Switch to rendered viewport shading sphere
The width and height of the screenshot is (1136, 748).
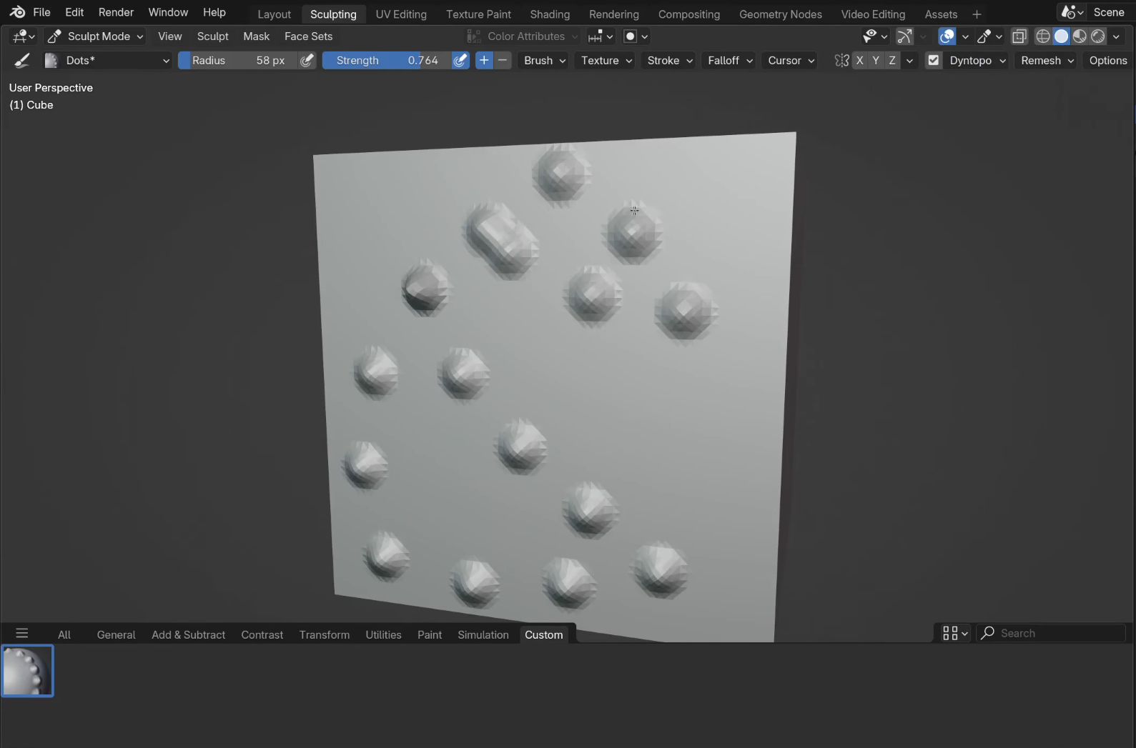tap(1098, 36)
